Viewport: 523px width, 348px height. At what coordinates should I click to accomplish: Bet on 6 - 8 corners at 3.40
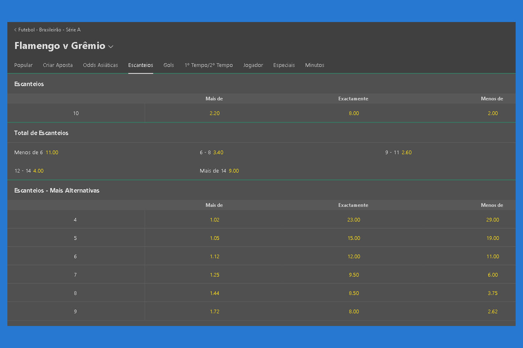pos(211,153)
